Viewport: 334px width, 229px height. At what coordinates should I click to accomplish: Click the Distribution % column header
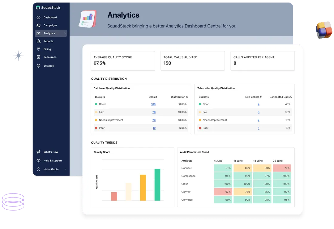179,97
